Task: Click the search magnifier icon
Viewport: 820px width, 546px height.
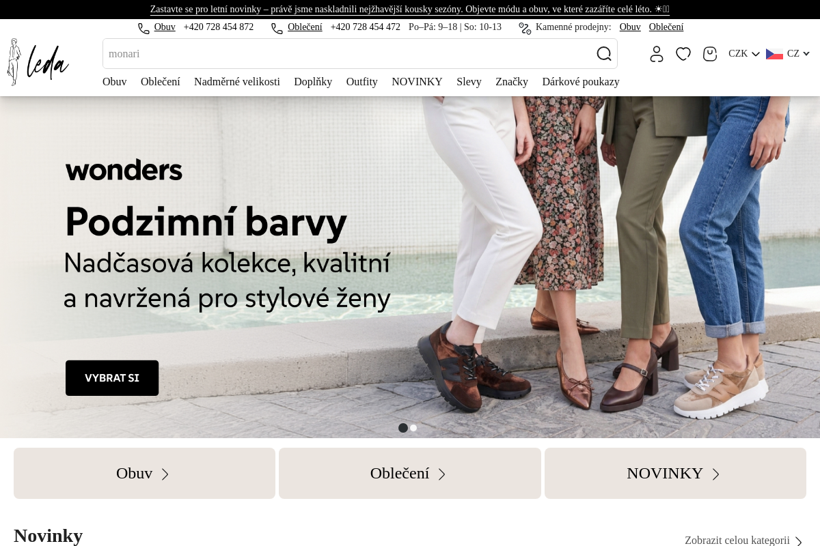Action: click(604, 54)
